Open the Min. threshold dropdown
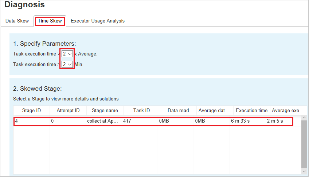 (67, 64)
